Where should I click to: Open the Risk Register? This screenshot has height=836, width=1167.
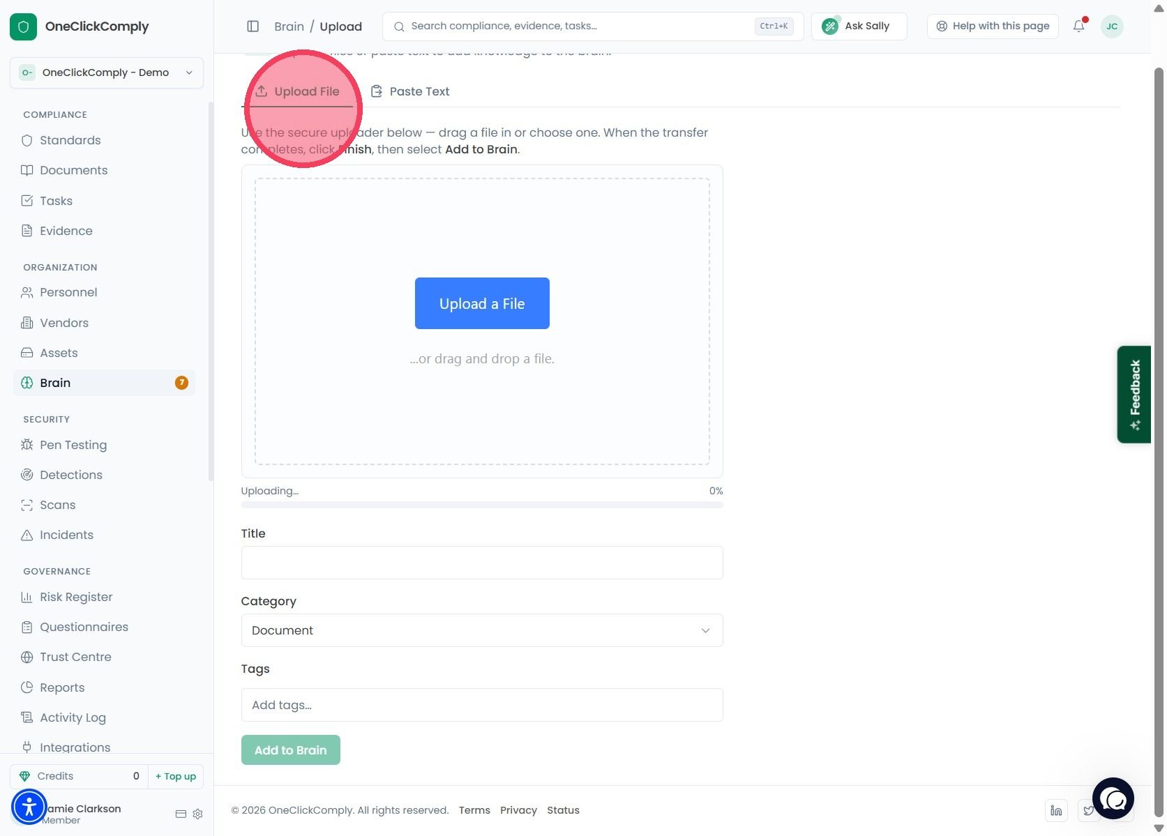click(76, 597)
